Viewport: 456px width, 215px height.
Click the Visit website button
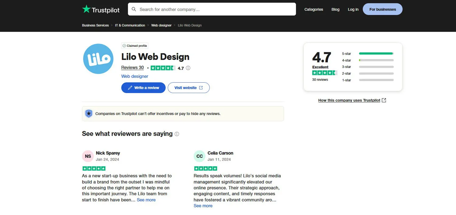pyautogui.click(x=189, y=88)
